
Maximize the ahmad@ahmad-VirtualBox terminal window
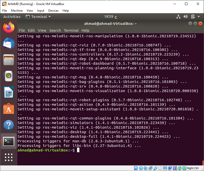point(195,24)
